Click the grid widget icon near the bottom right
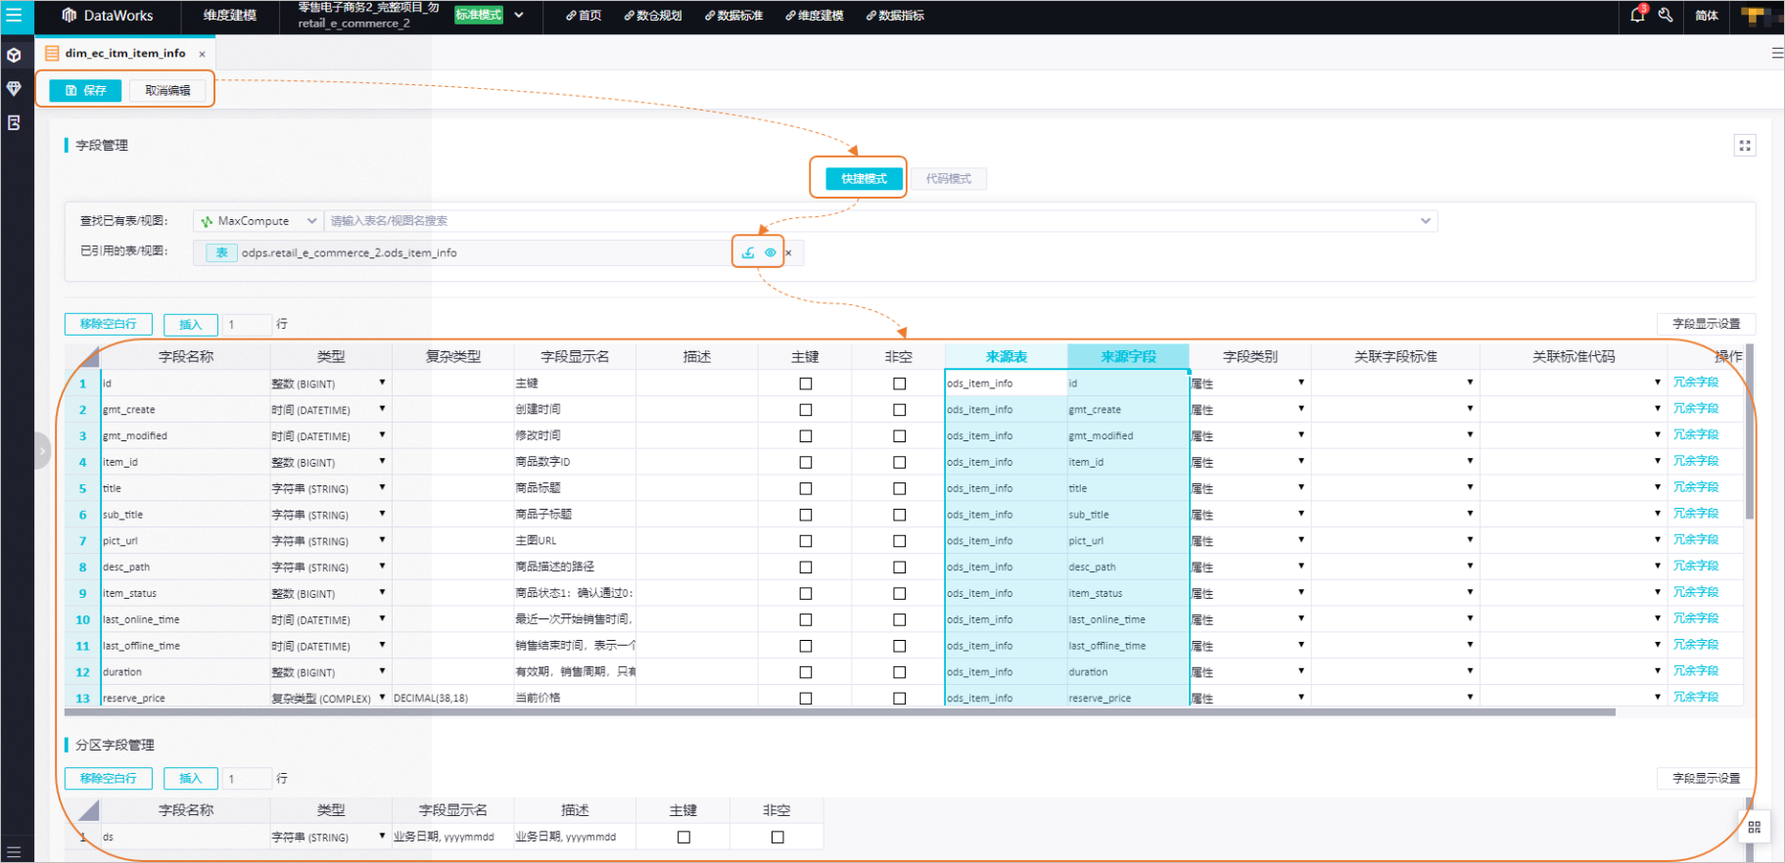This screenshot has height=863, width=1785. point(1754,827)
